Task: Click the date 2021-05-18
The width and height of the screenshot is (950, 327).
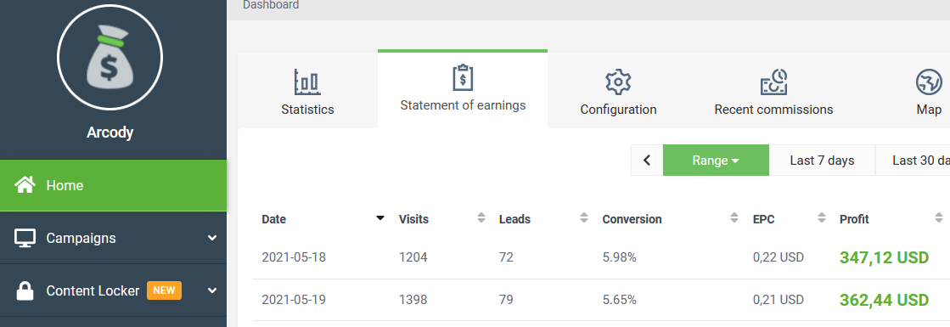Action: pyautogui.click(x=294, y=257)
